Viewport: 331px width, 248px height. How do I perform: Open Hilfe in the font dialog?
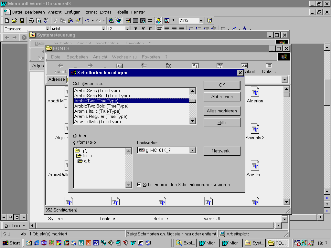222,122
